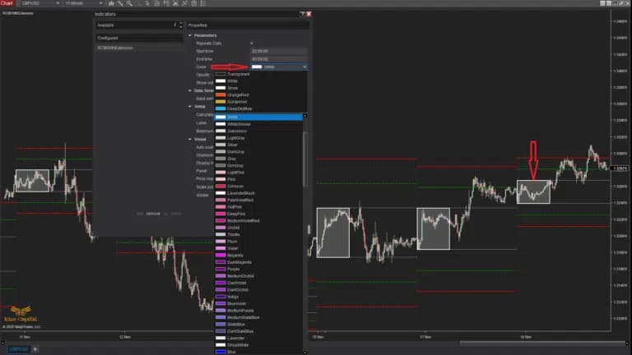Viewport: 632px width, 355px height.
Task: Open the interval selector dropdown
Action: click(83, 3)
